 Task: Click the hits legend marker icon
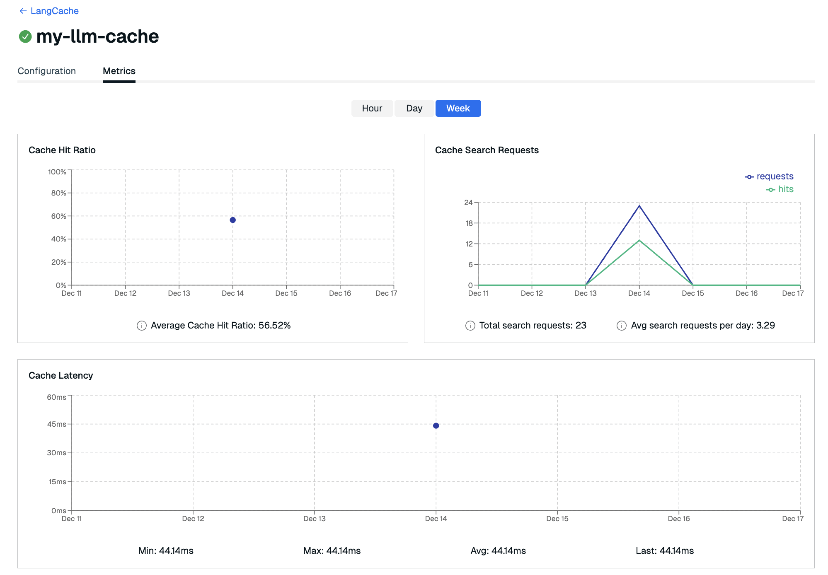pyautogui.click(x=770, y=190)
